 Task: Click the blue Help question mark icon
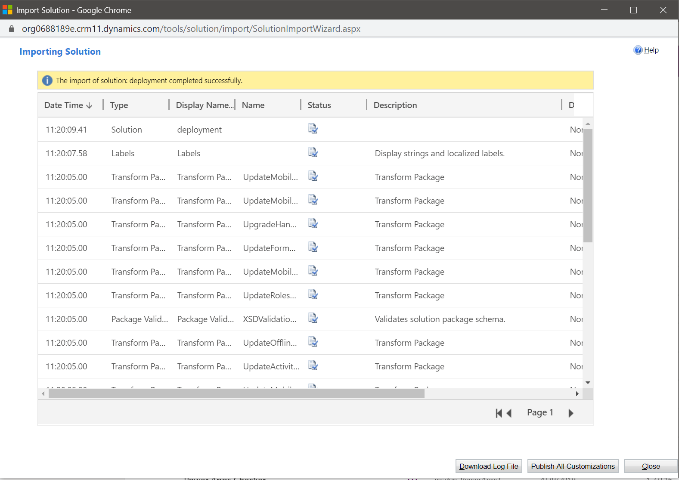click(x=638, y=50)
